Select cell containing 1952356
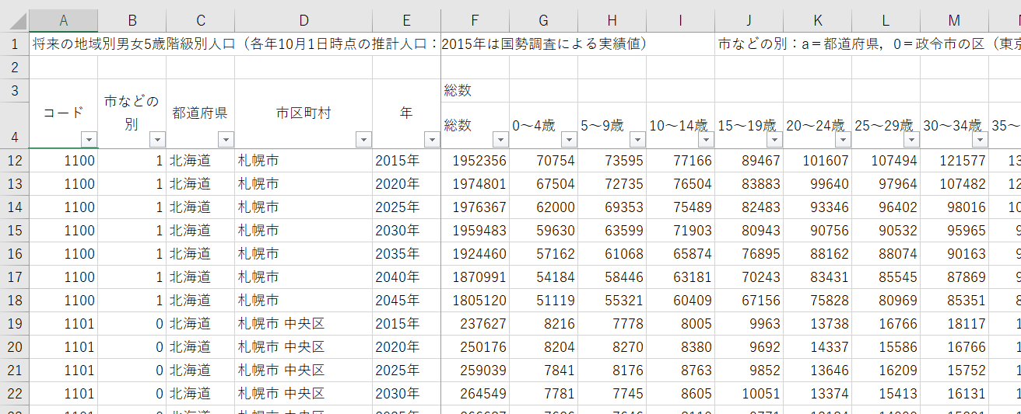 (475, 161)
